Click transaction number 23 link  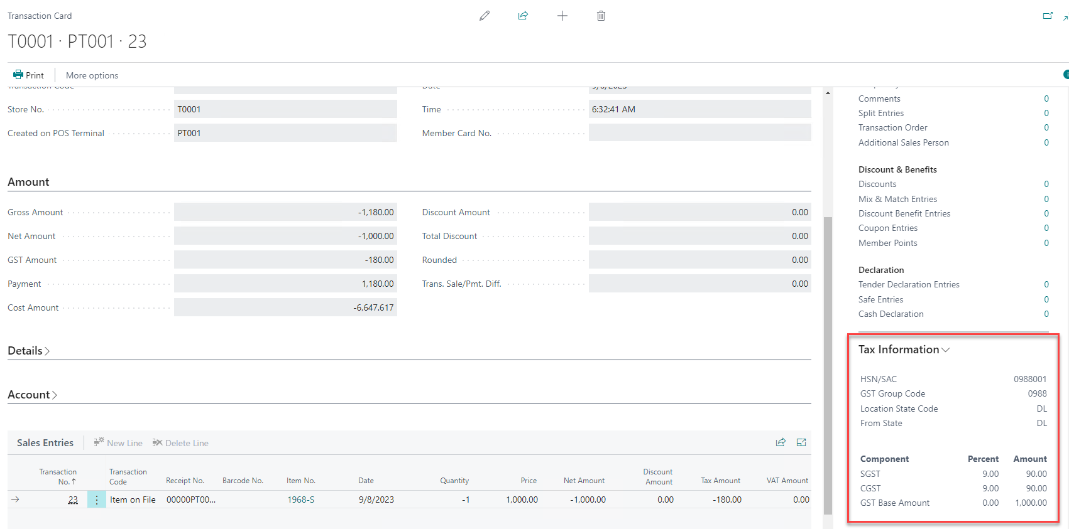(x=73, y=500)
